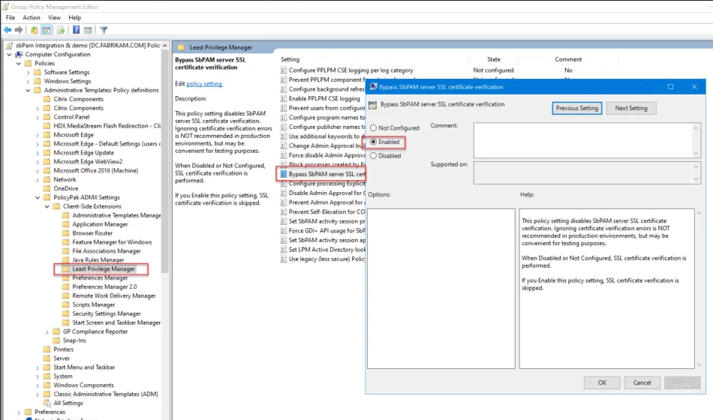Image resolution: width=713 pixels, height=420 pixels.
Task: Toggle the Show/Hide Console Tree icon
Action: coord(47,30)
